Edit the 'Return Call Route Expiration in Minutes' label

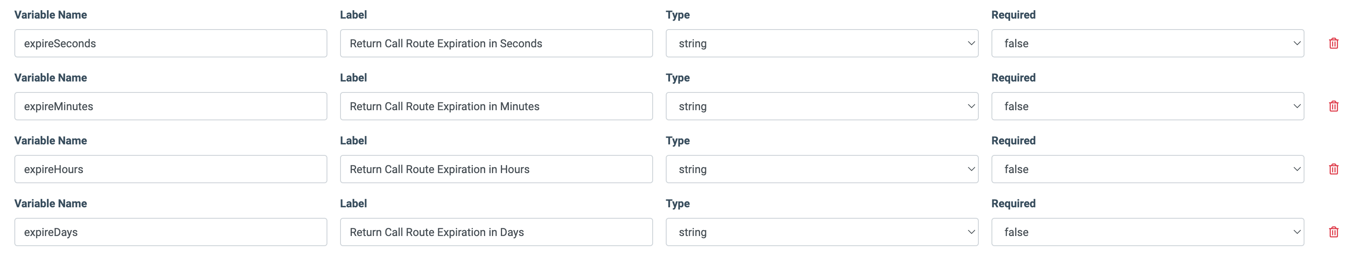coord(496,106)
